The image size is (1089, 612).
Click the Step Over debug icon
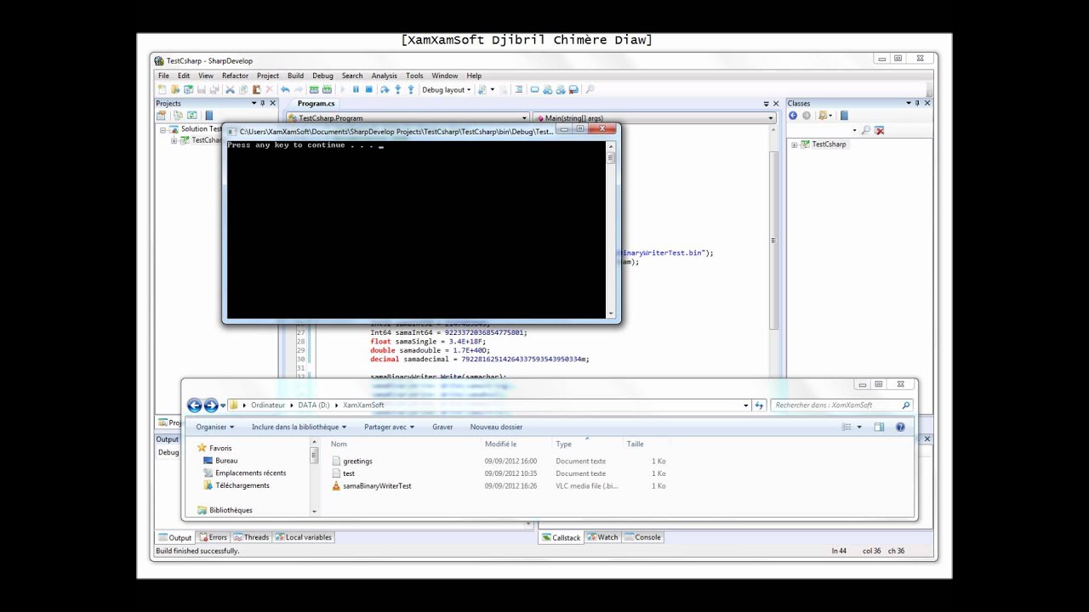[385, 89]
